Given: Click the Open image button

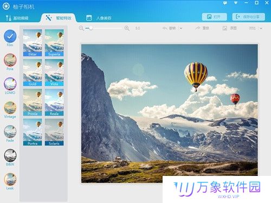Looking at the screenshot, I should click(214, 17).
